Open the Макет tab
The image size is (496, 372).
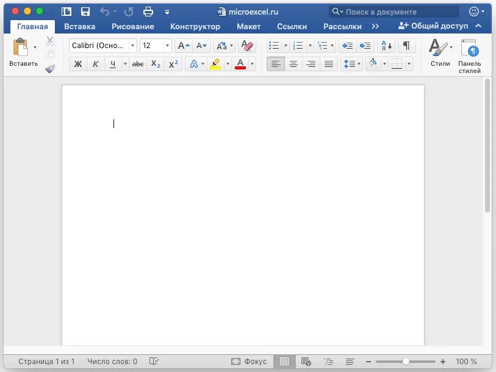[249, 26]
